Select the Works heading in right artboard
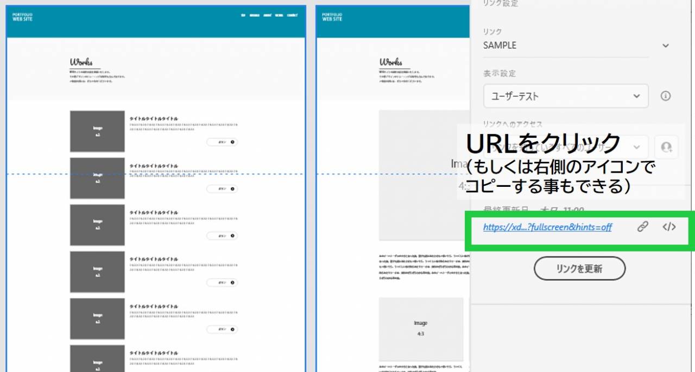 tap(391, 62)
